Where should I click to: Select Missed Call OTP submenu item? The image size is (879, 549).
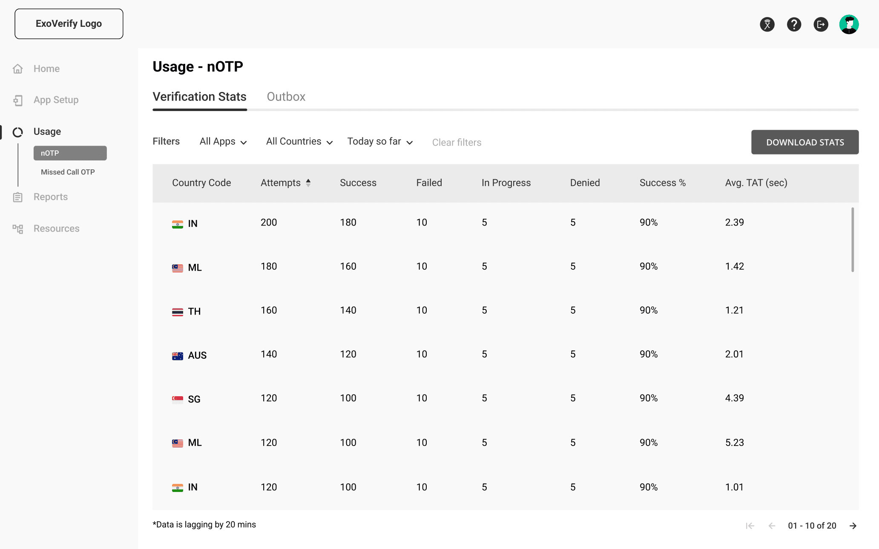(68, 172)
